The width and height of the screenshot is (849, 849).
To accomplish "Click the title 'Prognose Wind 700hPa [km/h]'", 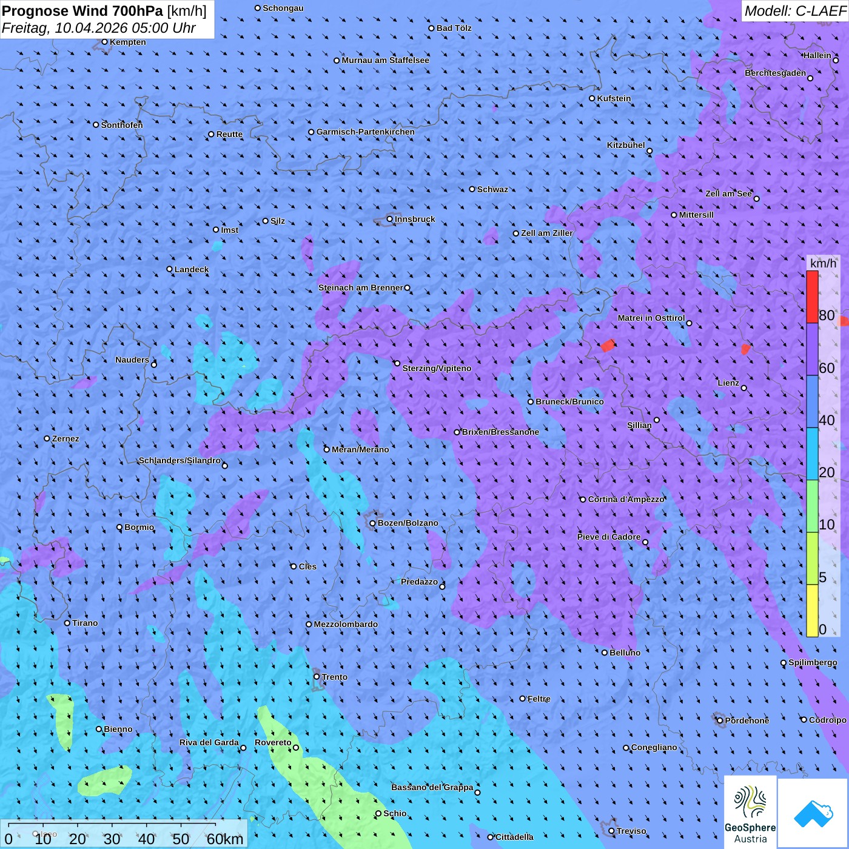I will tap(104, 11).
